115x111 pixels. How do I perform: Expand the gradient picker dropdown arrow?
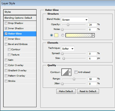93,35
